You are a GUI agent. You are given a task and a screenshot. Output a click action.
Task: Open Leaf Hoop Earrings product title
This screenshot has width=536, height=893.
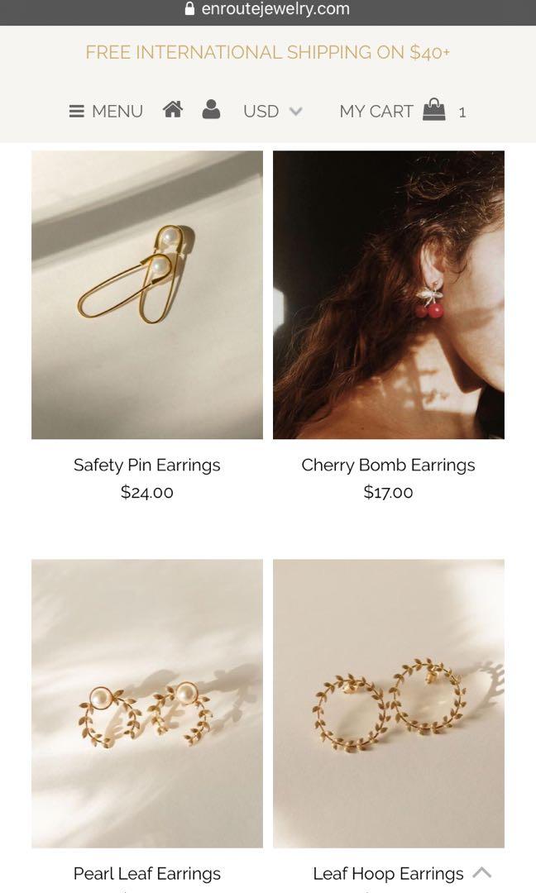[x=388, y=874]
